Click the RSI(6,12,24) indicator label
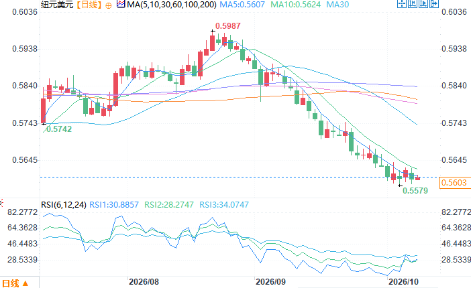 coord(64,205)
